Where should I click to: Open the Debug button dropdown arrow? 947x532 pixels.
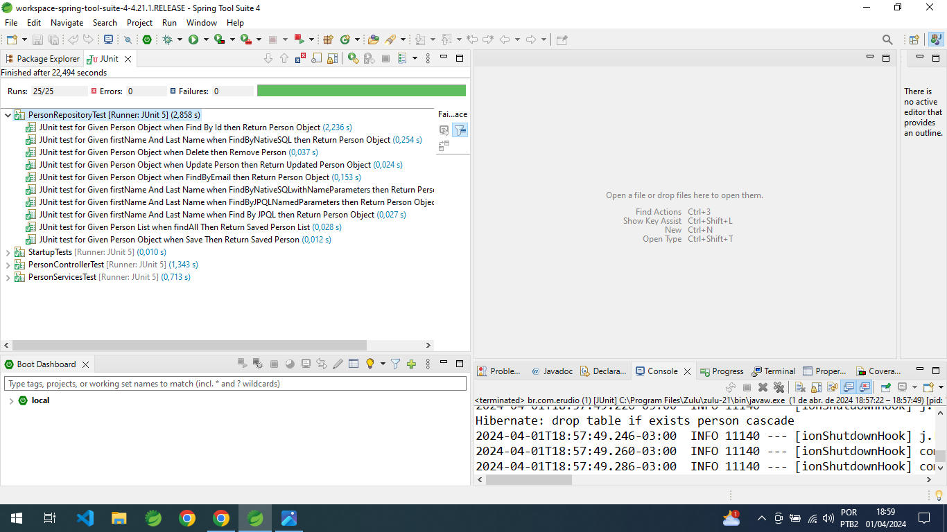tap(180, 39)
